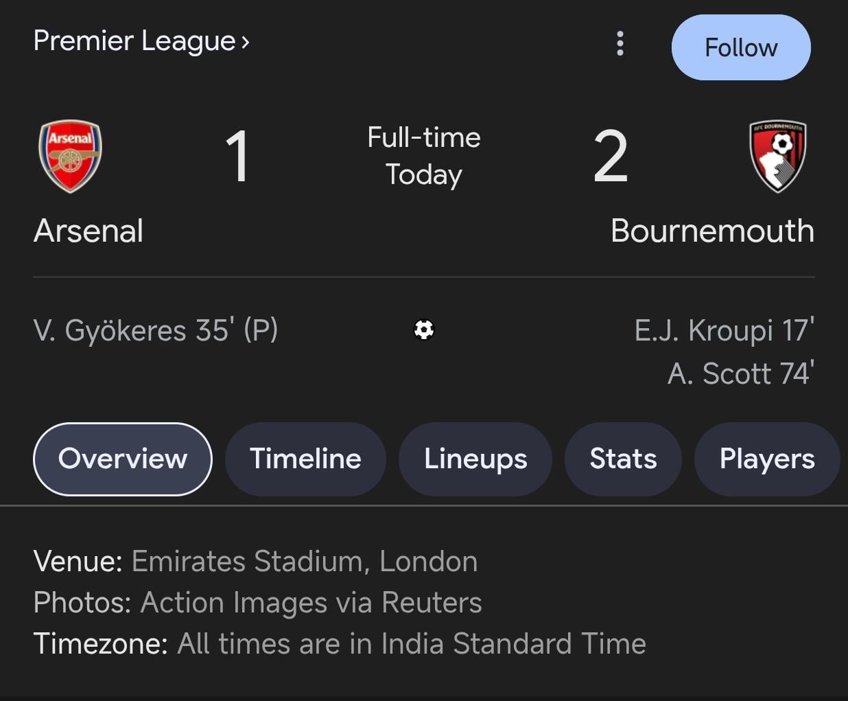The height and width of the screenshot is (701, 848).
Task: Switch to the Timeline tab
Action: [x=305, y=459]
